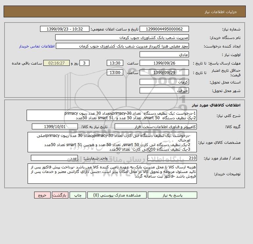Click the بازگشت back button

pyautogui.click(x=60, y=195)
